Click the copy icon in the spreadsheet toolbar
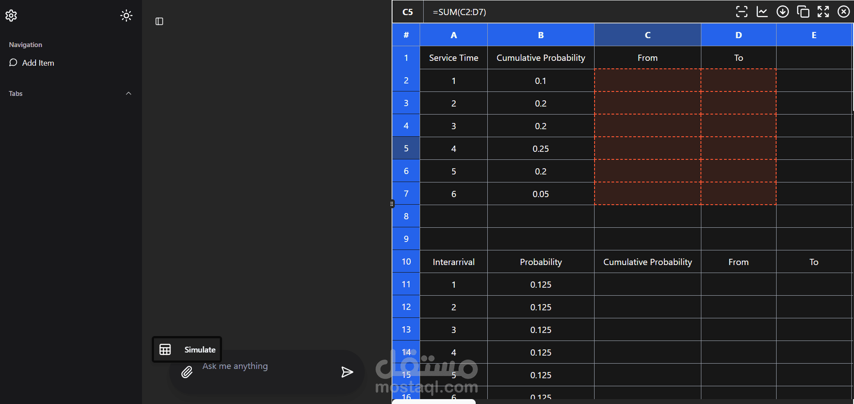This screenshot has width=854, height=404. [x=803, y=12]
